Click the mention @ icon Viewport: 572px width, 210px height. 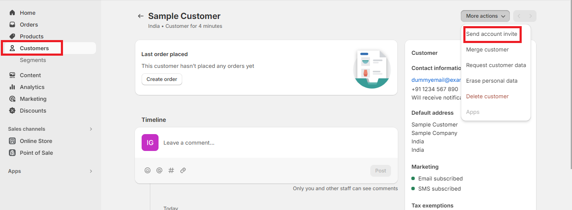[159, 170]
